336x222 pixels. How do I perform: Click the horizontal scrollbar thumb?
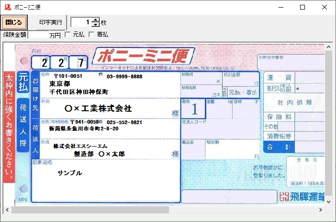(x=90, y=210)
